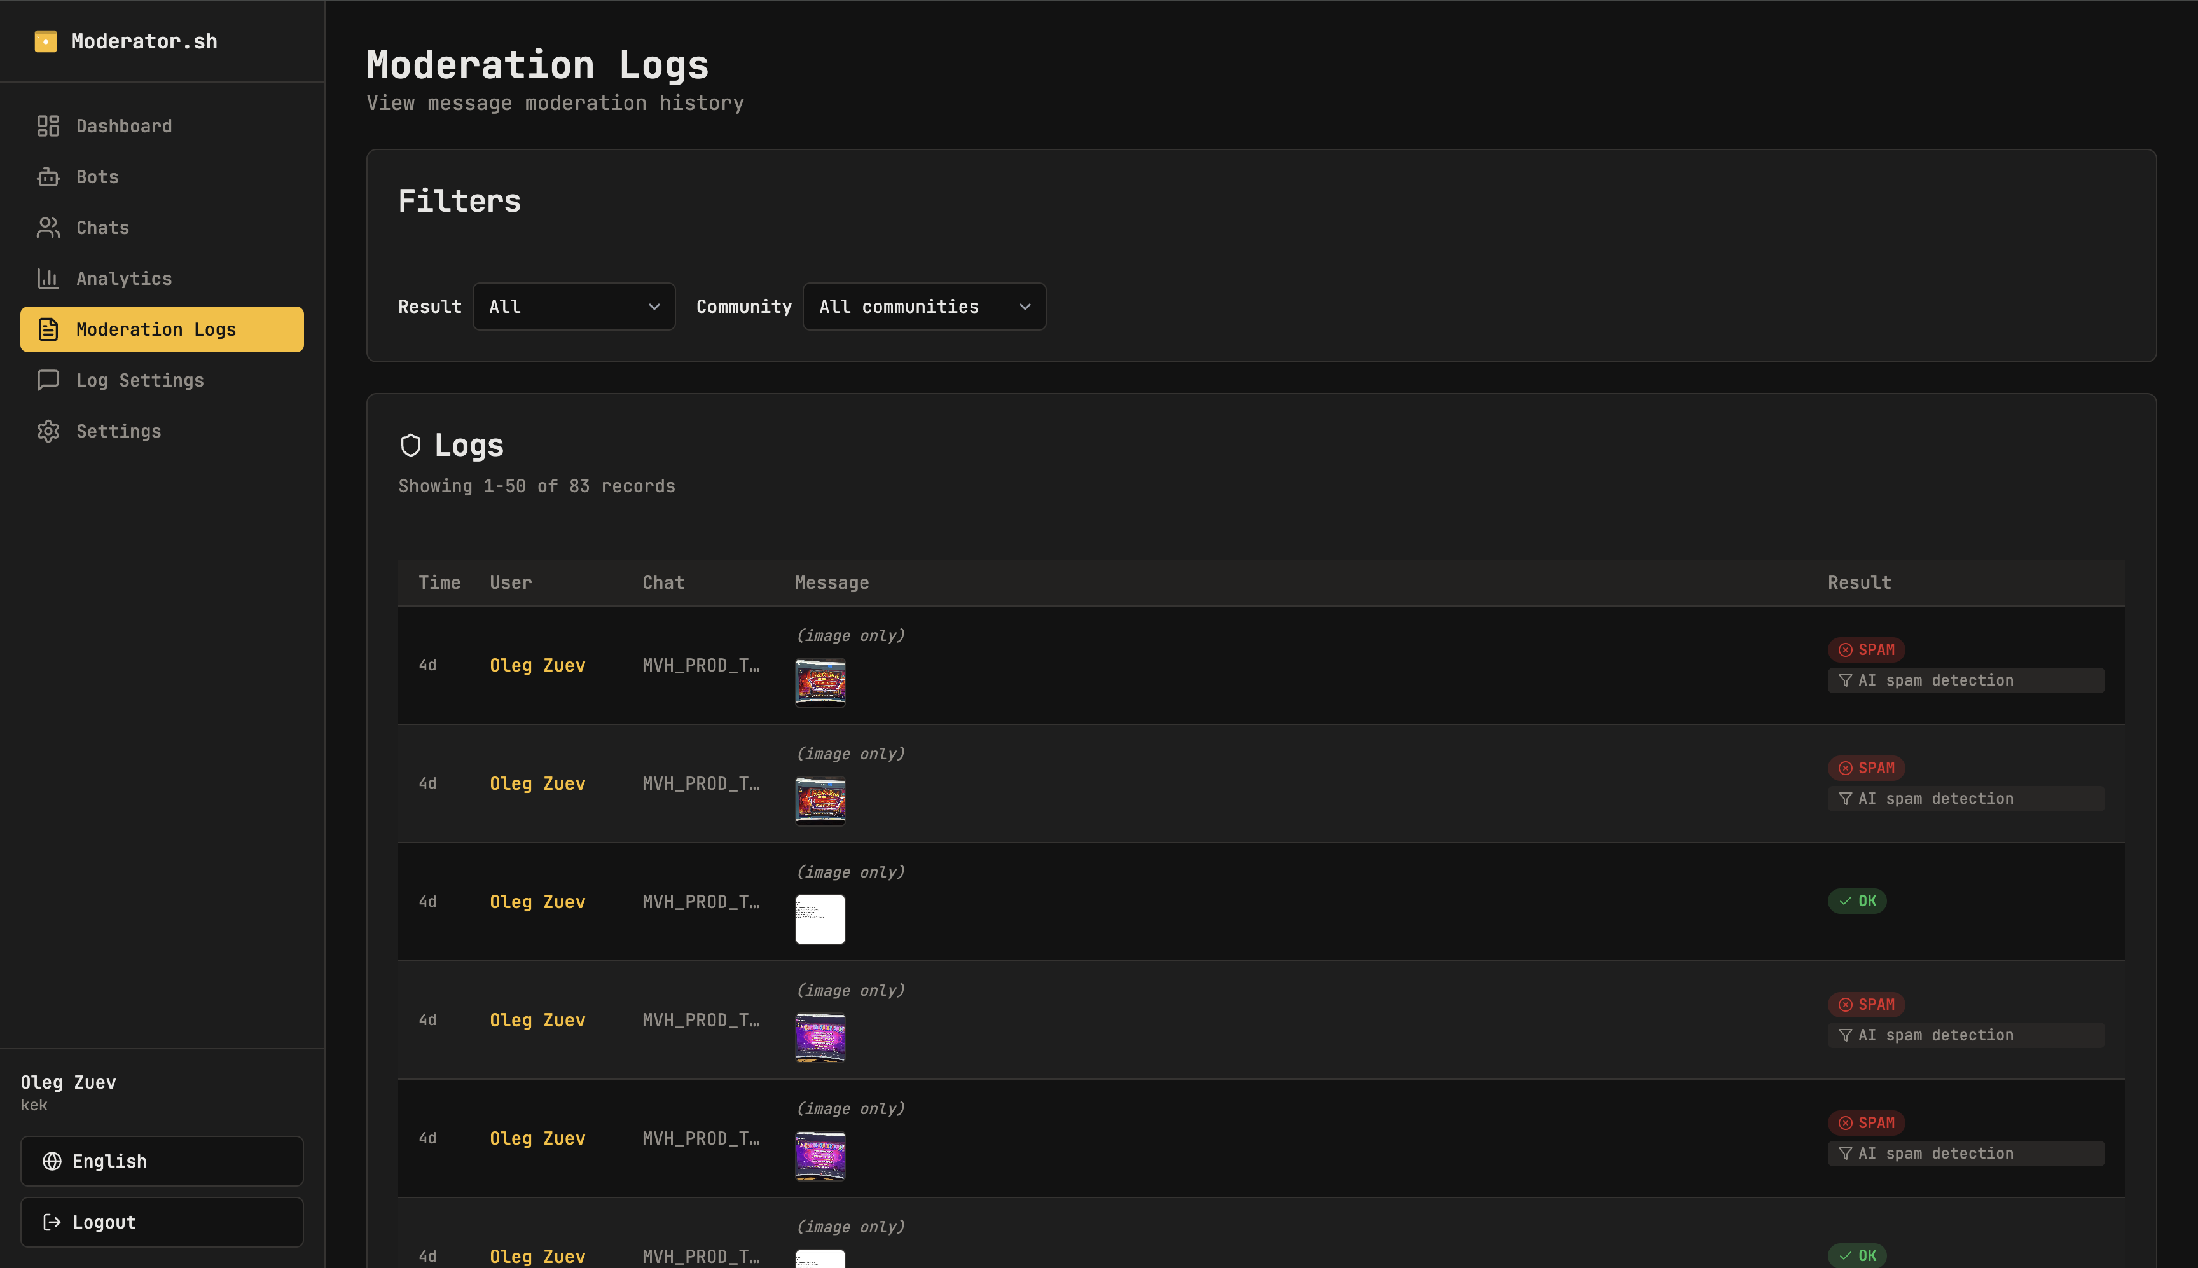Screen dimensions: 2198x1268
Task: Expand the All communities dropdown
Action: coord(923,306)
